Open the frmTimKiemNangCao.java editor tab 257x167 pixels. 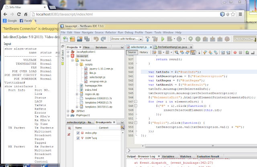[x=172, y=47]
